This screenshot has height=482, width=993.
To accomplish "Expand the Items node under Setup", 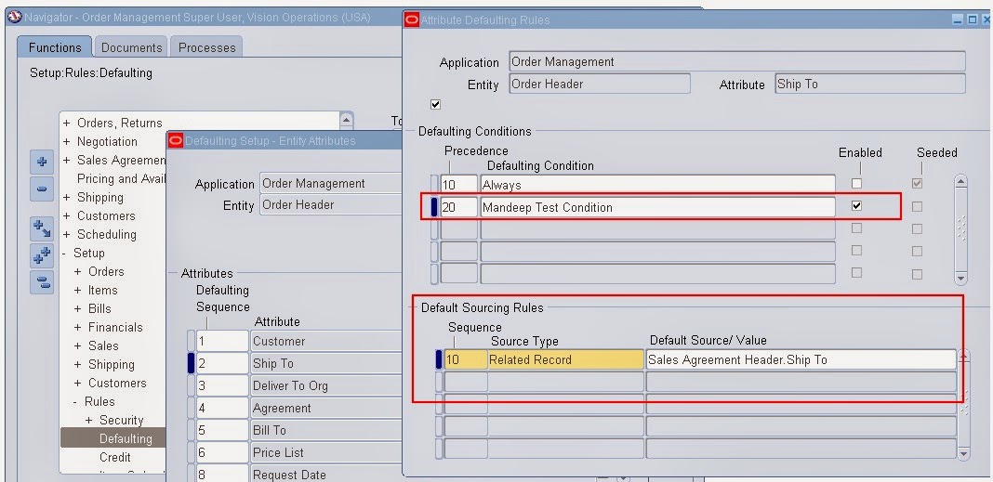I will pos(77,291).
